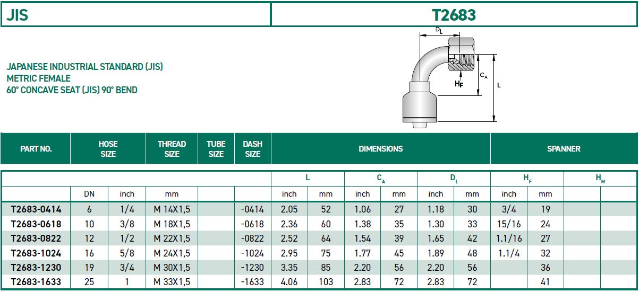Click the THREAD SIZE column header
Image resolution: width=639 pixels, height=292 pixels.
pyautogui.click(x=172, y=149)
